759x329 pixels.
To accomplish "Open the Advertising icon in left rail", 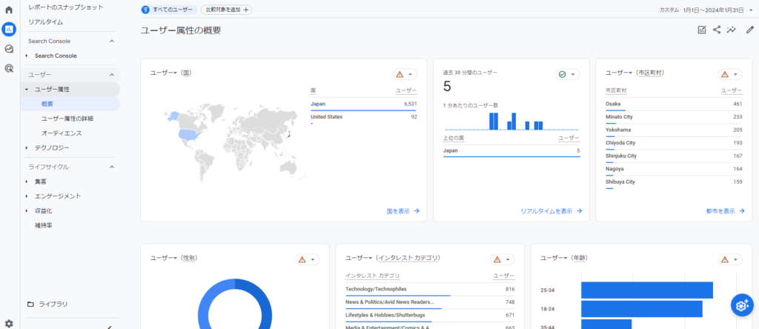I will tap(9, 68).
